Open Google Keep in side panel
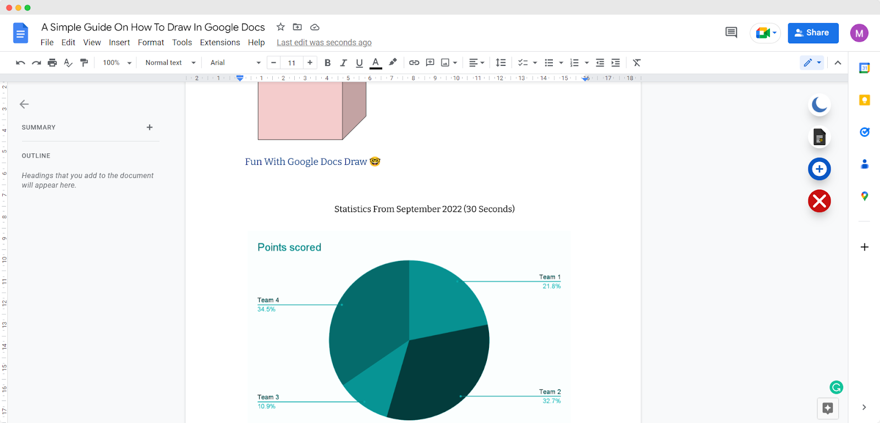 pyautogui.click(x=865, y=100)
